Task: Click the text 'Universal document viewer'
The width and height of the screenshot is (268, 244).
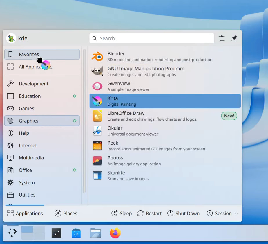Action: click(x=133, y=134)
